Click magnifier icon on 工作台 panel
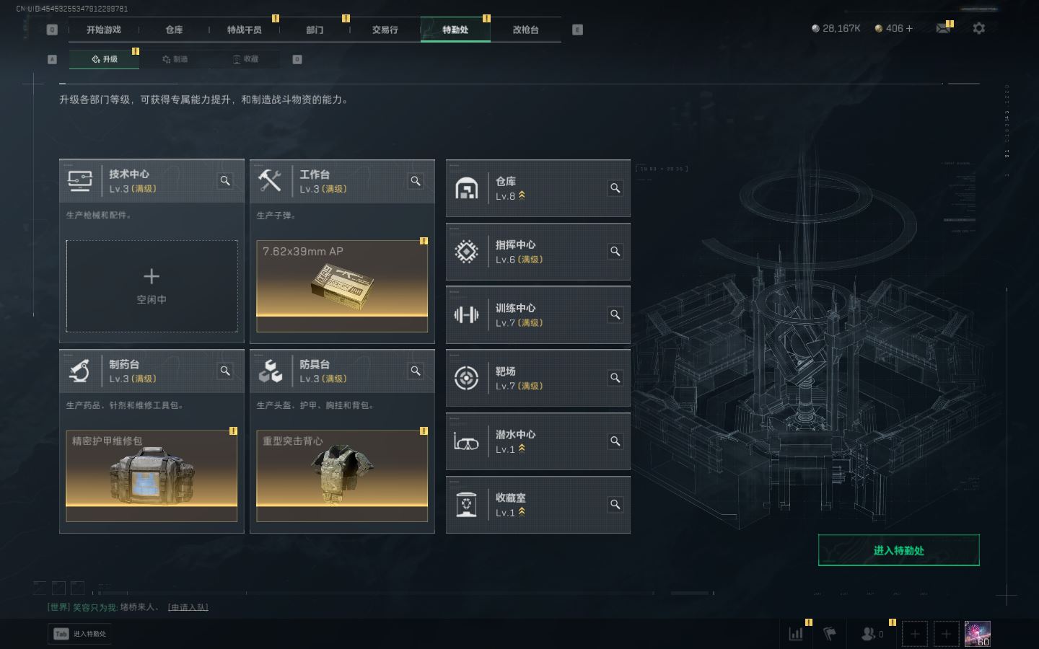 416,181
